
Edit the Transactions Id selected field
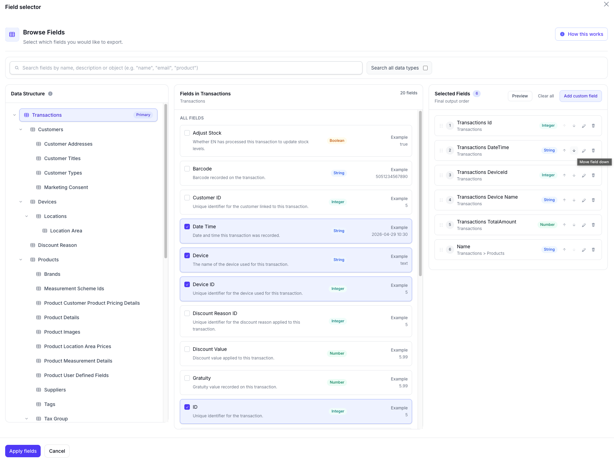[x=584, y=126]
